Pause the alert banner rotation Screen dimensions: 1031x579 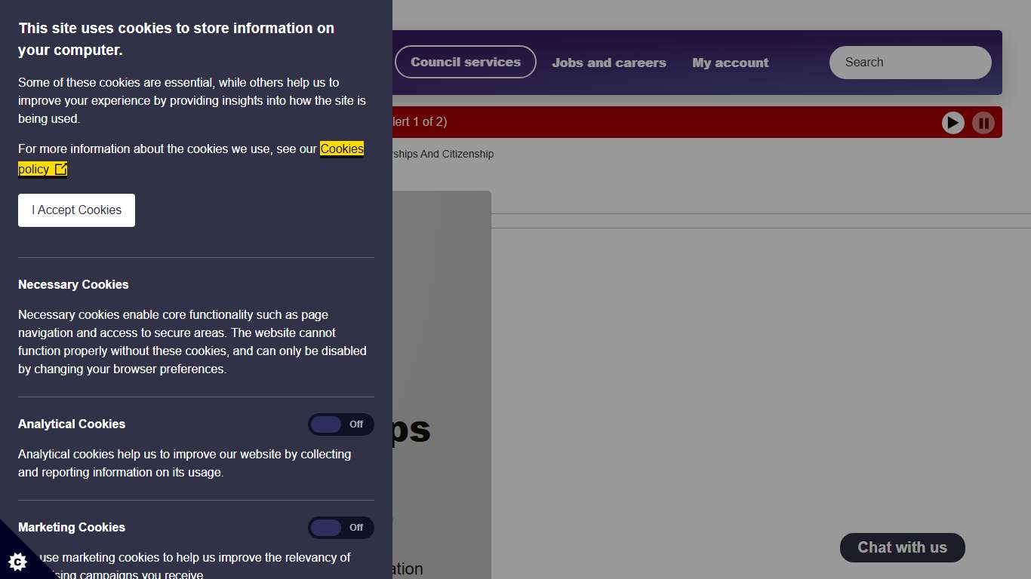tap(983, 122)
